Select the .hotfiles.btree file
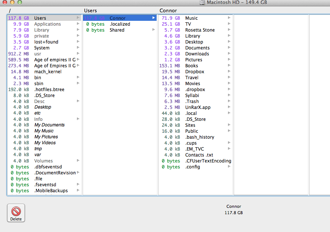 coord(44,89)
